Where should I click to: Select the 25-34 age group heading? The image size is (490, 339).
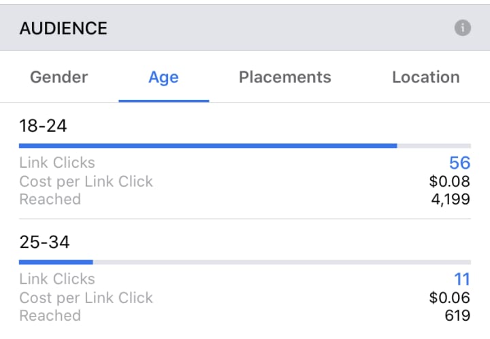44,242
